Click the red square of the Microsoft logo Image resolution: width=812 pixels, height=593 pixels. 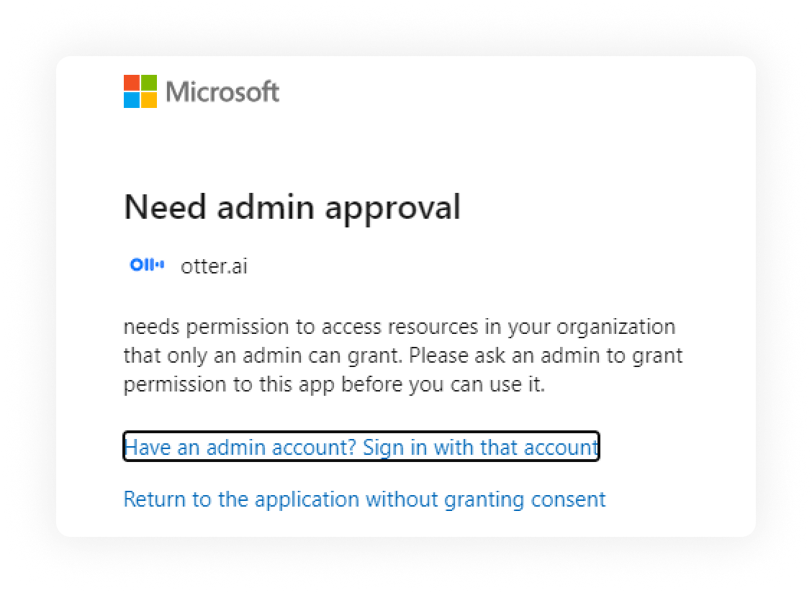[x=132, y=82]
